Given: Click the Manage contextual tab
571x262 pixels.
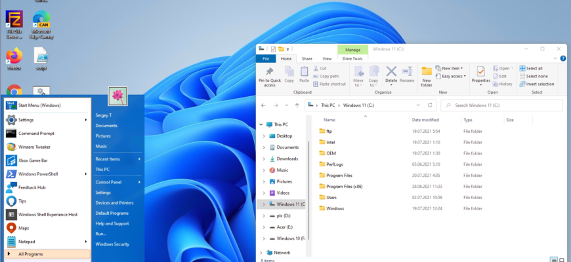Looking at the screenshot, I should pos(352,50).
